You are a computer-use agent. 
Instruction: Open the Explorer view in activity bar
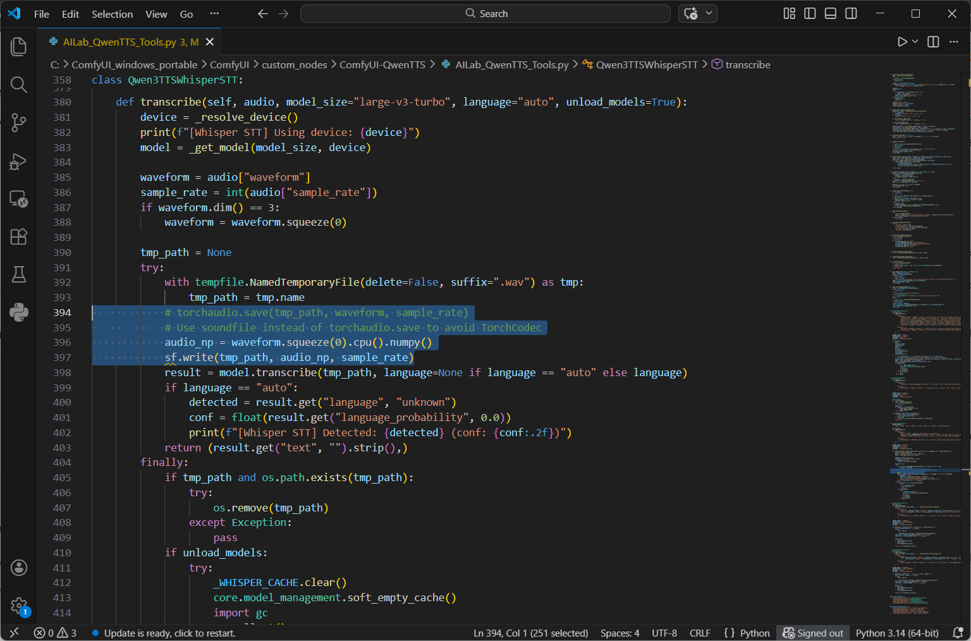[19, 47]
